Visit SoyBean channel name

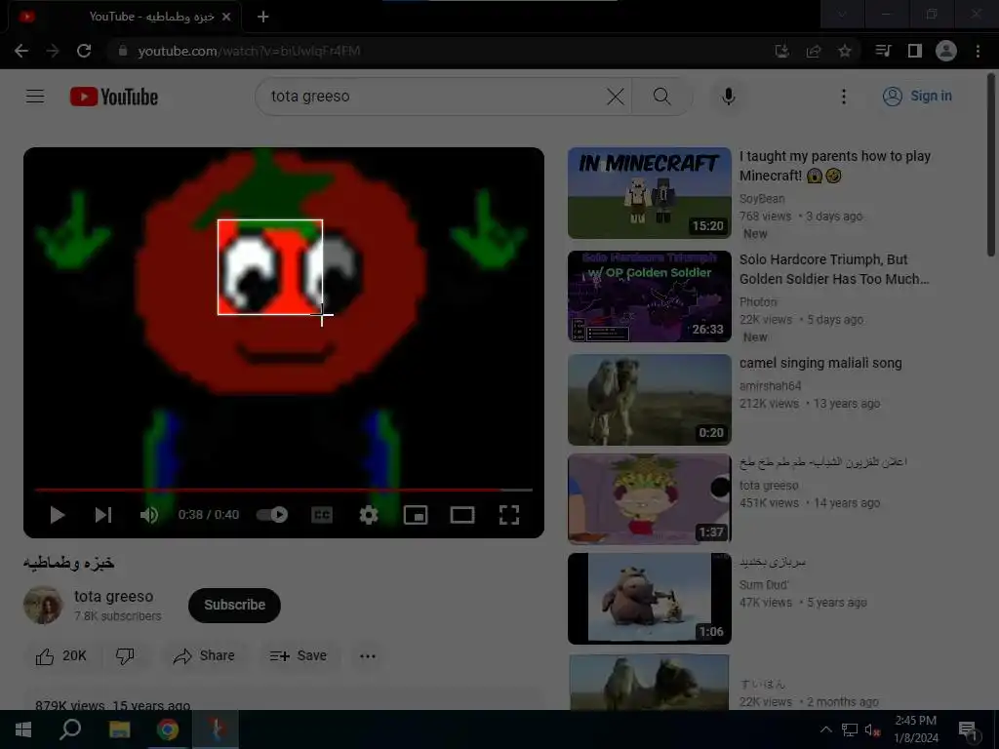click(x=762, y=199)
